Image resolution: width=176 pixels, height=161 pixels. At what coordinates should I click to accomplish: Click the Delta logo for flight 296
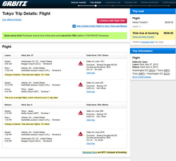(80, 113)
